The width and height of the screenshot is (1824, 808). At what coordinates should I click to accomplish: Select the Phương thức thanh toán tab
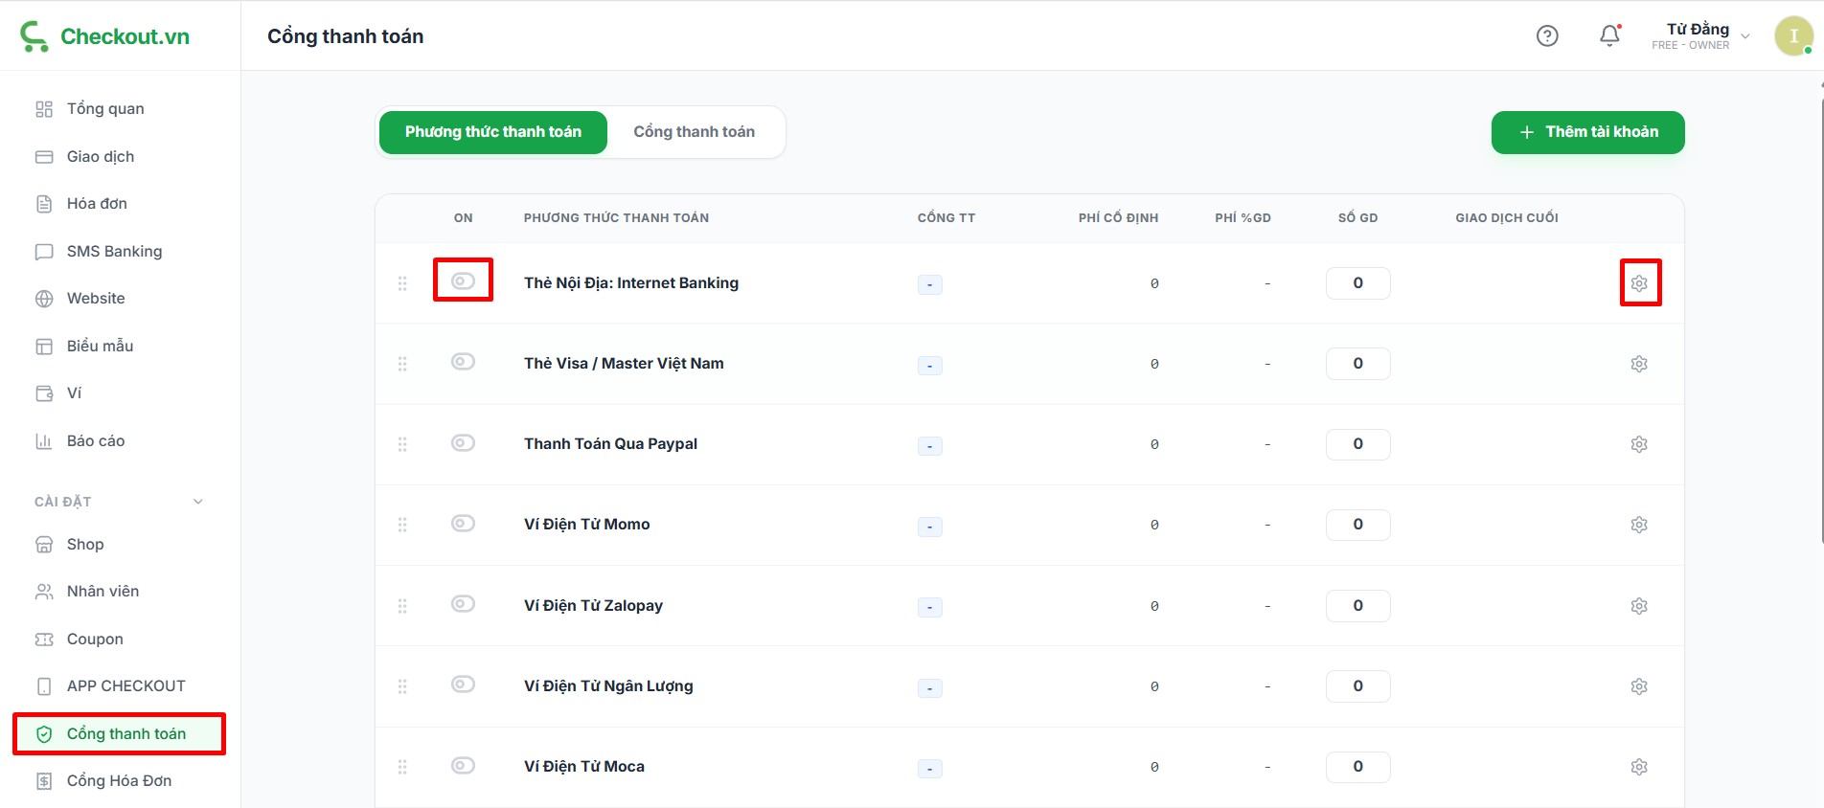coord(493,132)
